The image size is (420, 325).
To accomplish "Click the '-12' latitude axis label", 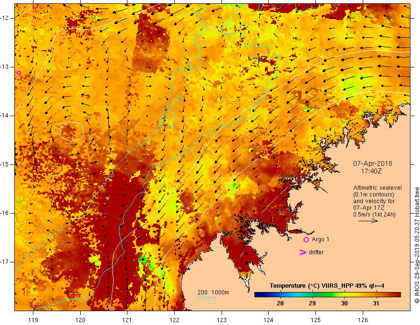I will [x=5, y=18].
